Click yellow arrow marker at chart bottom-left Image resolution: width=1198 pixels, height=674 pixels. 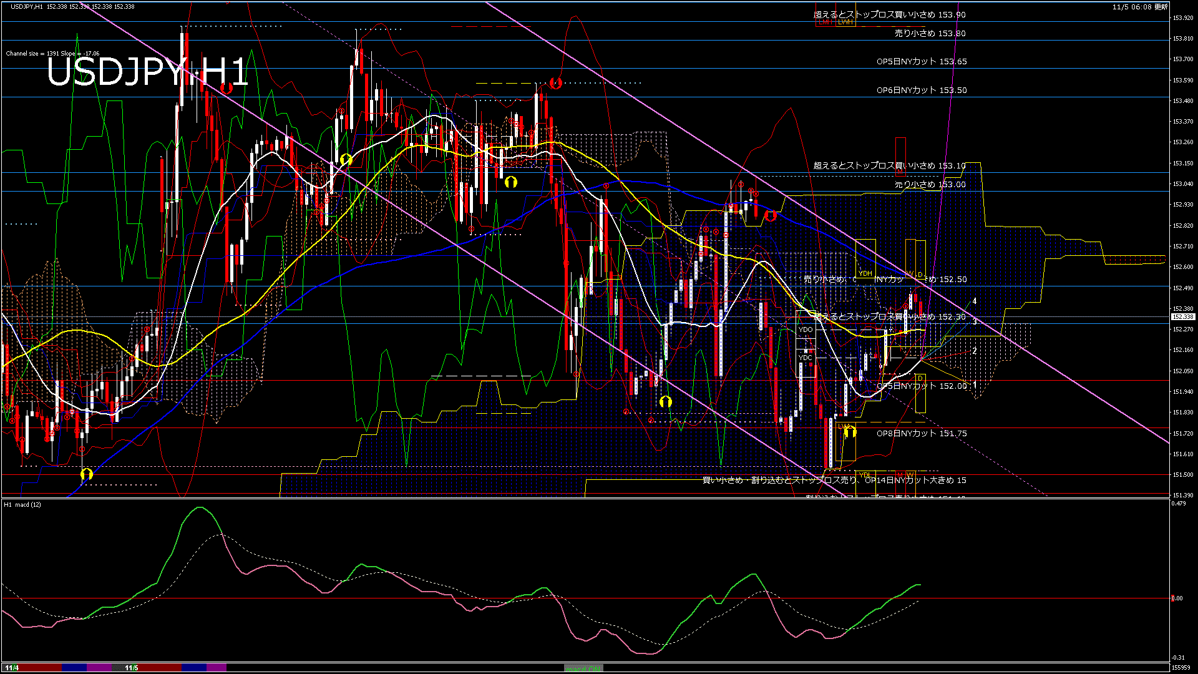tap(87, 475)
